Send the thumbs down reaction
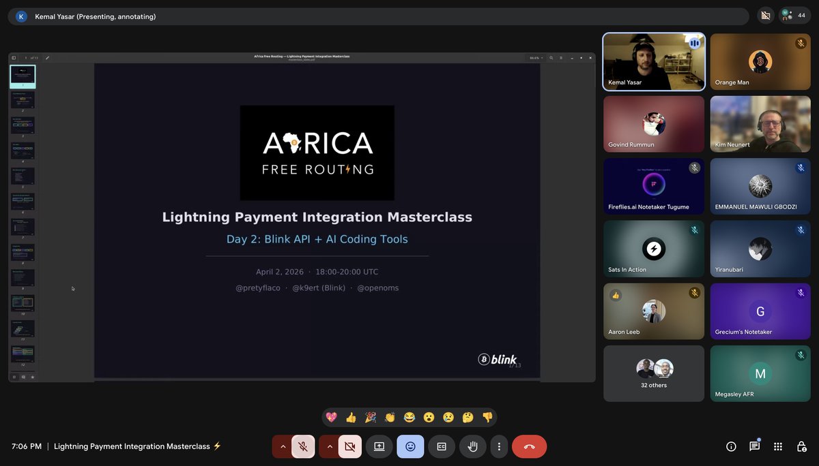 (487, 417)
